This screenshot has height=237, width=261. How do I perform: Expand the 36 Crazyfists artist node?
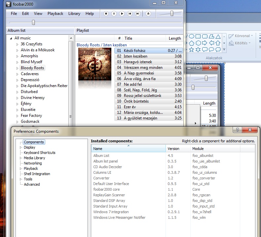coord(17,44)
